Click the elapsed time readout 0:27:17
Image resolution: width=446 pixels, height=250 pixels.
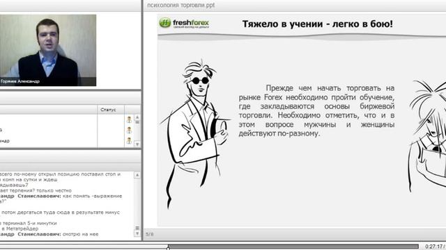click(434, 247)
